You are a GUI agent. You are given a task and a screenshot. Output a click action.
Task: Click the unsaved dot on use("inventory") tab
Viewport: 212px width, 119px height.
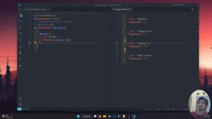[49, 9]
